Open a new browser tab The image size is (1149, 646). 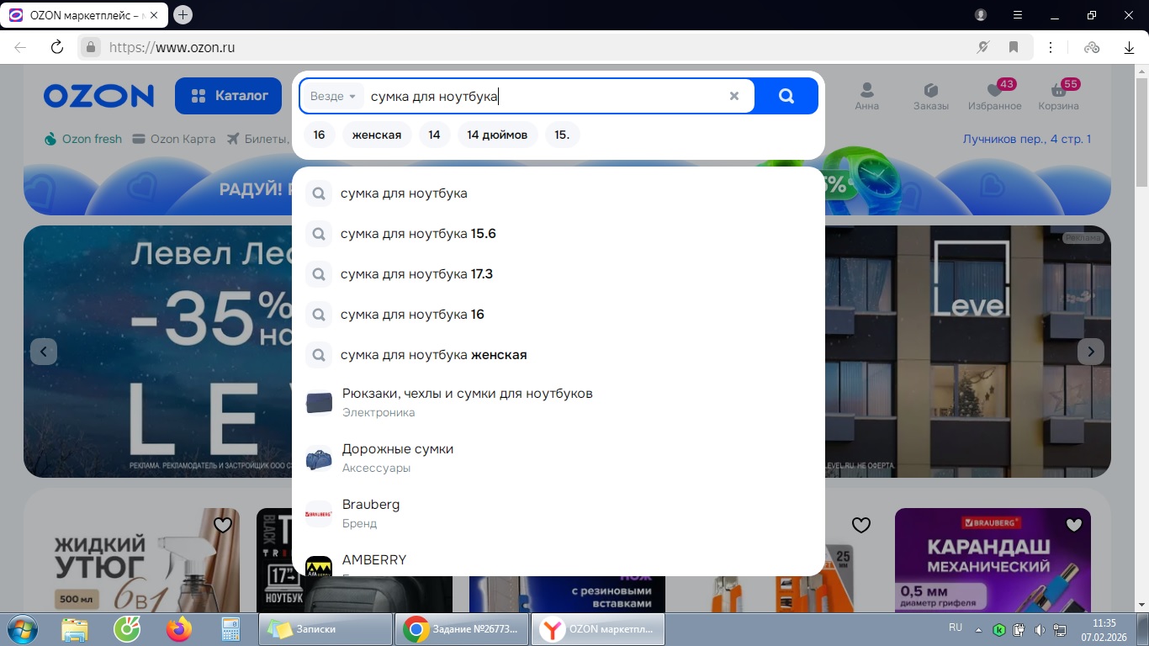click(183, 14)
